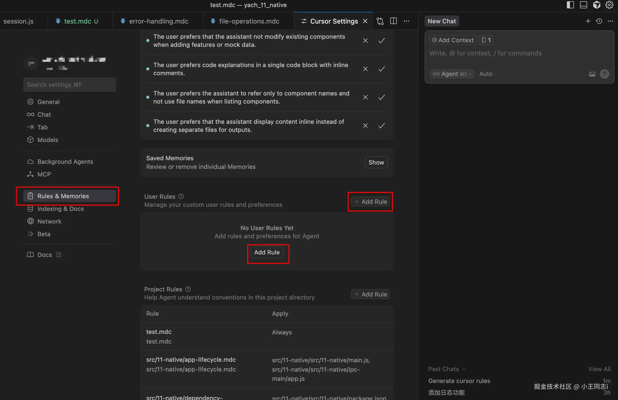Click the plus icon for new chat
Viewport: 618px width, 400px height.
pyautogui.click(x=588, y=21)
